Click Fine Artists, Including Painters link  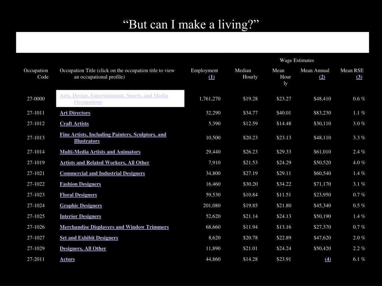click(x=113, y=138)
